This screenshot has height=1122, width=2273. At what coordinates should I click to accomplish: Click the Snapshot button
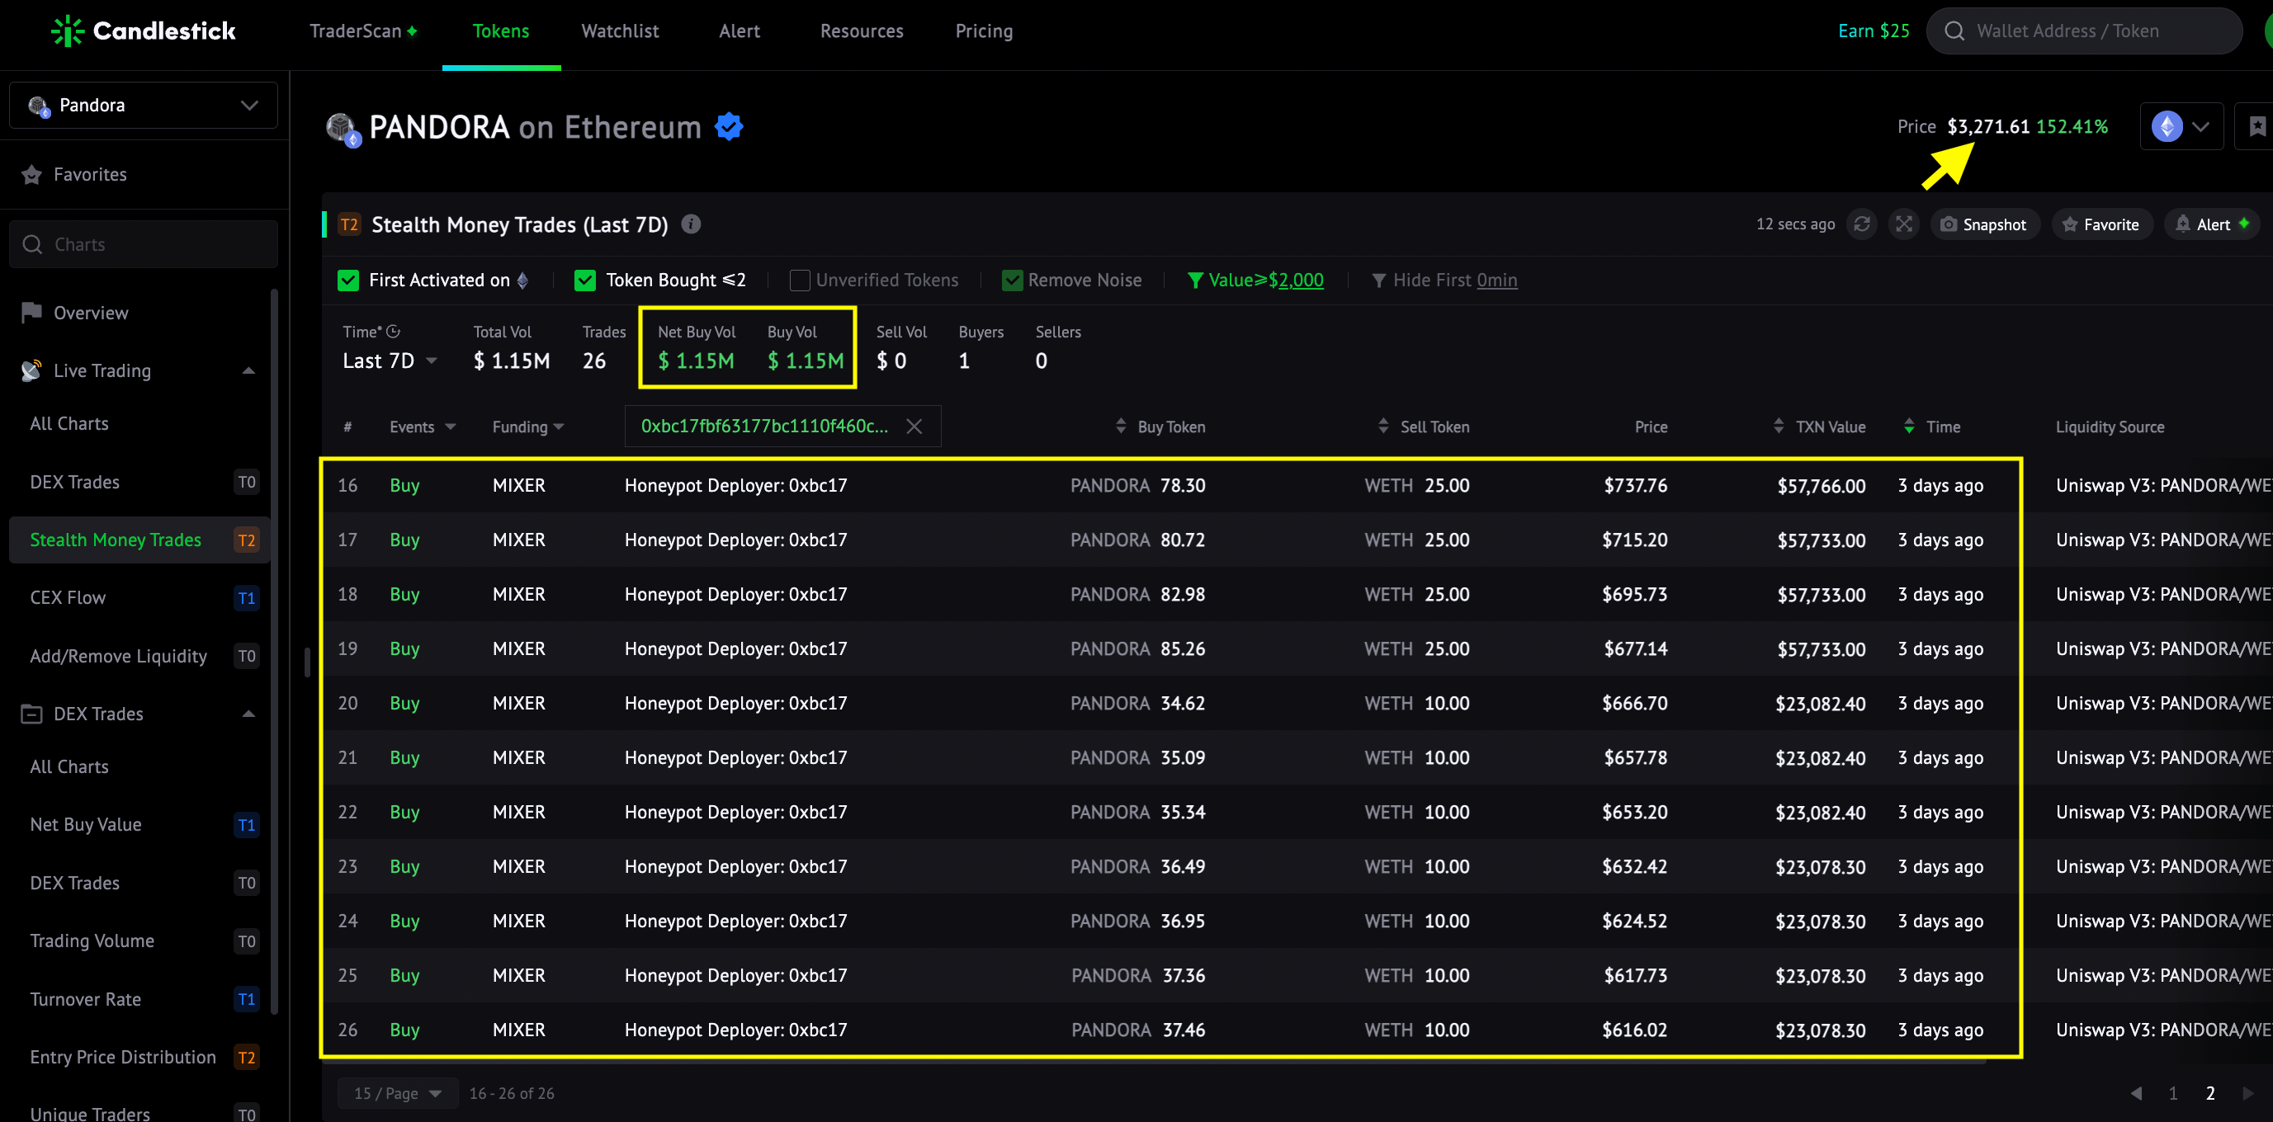coord(1983,224)
